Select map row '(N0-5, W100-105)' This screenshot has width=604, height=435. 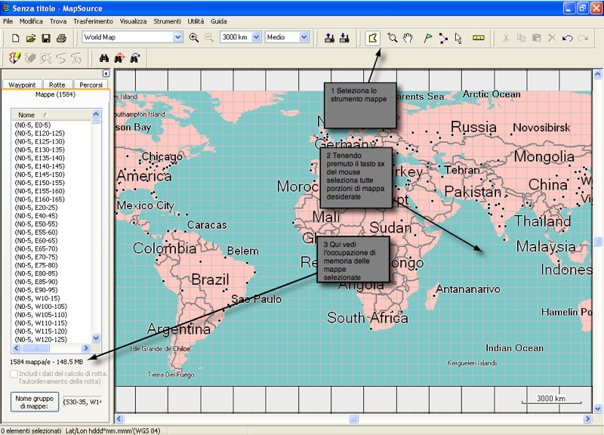coord(41,307)
